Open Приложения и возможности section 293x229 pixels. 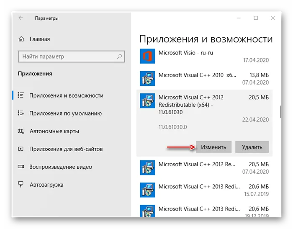(66, 95)
